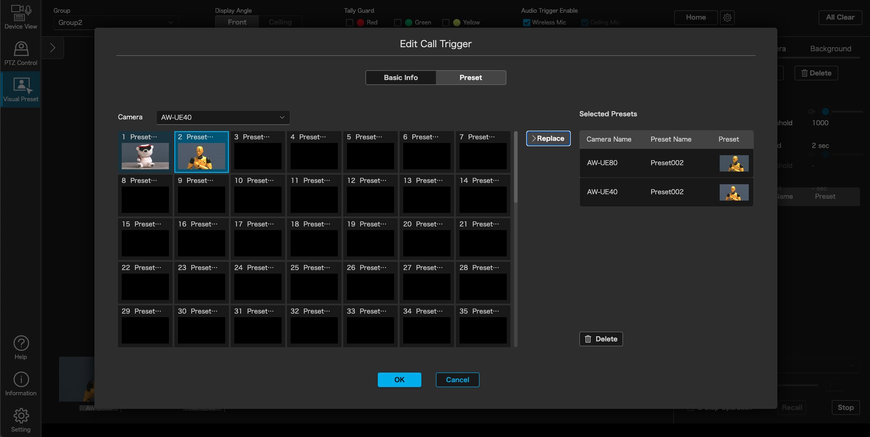
Task: Open PTZ Control panel
Action: click(x=20, y=54)
